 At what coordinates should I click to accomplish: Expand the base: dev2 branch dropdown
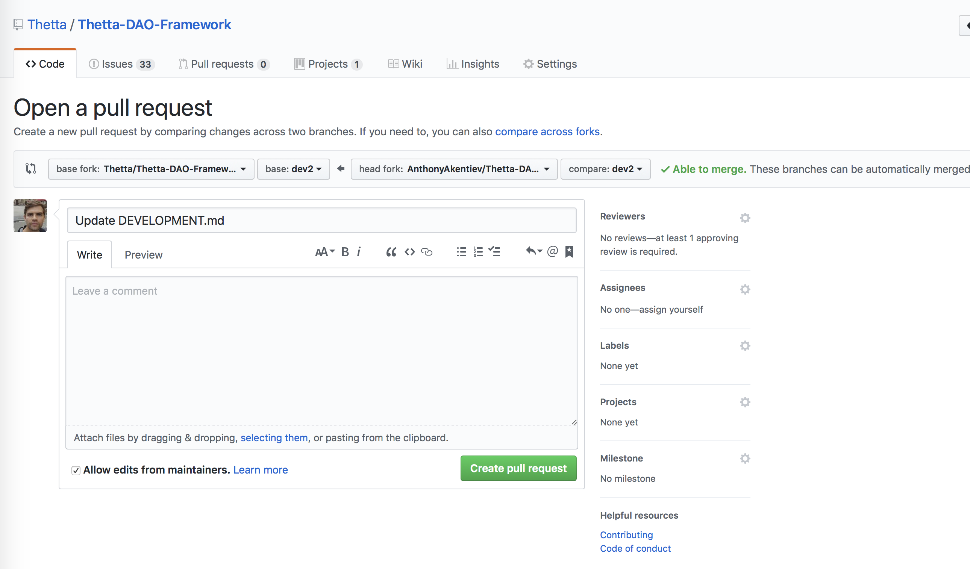[293, 169]
